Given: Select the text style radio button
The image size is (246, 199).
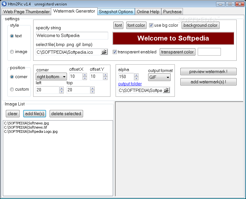Looking at the screenshot, I should coord(12,36).
